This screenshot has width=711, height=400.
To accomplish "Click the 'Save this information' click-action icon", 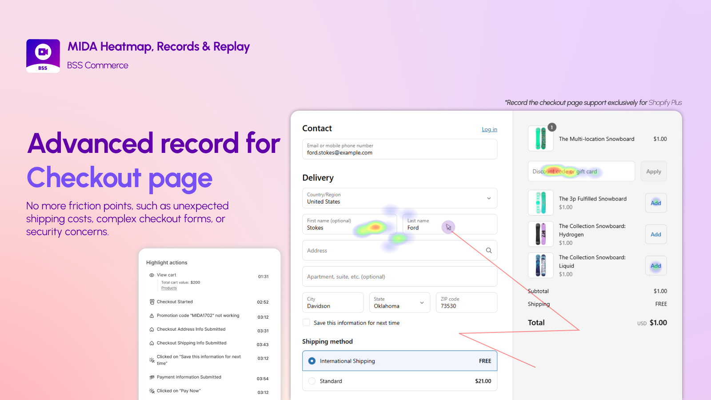I will 152,360.
